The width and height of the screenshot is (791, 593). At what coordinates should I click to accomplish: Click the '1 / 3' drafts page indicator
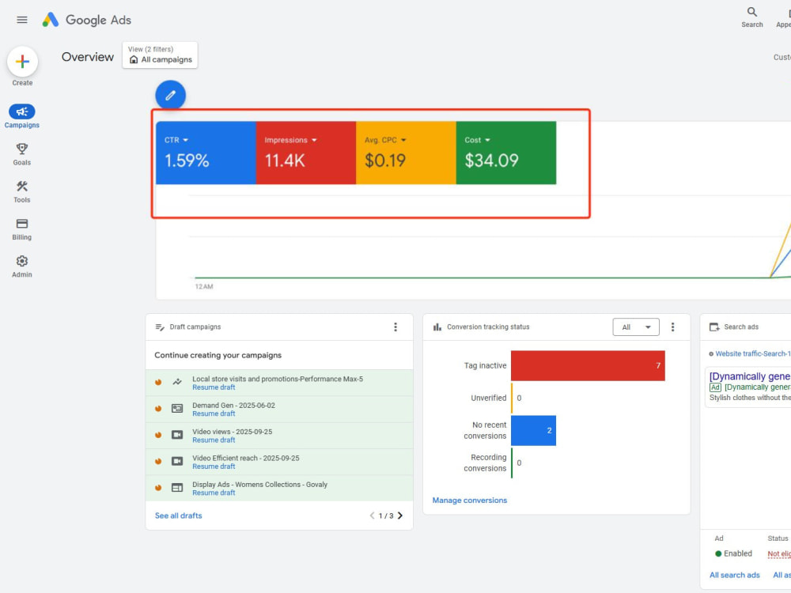pyautogui.click(x=386, y=516)
